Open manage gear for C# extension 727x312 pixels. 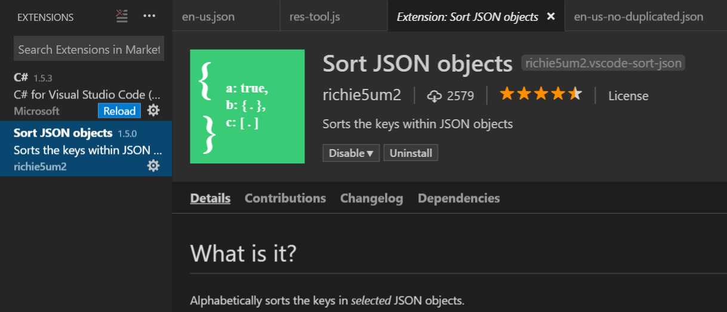click(153, 110)
